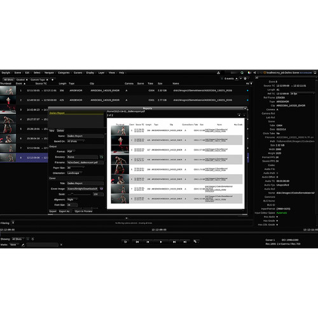Add a new shots tab with plus icon

[52, 79]
